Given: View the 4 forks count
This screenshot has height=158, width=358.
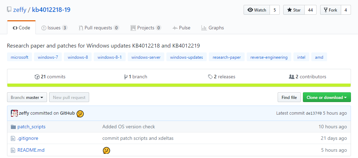Looking at the screenshot, I should coord(346,10).
